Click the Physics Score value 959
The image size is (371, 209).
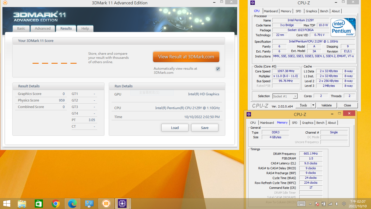(62, 100)
